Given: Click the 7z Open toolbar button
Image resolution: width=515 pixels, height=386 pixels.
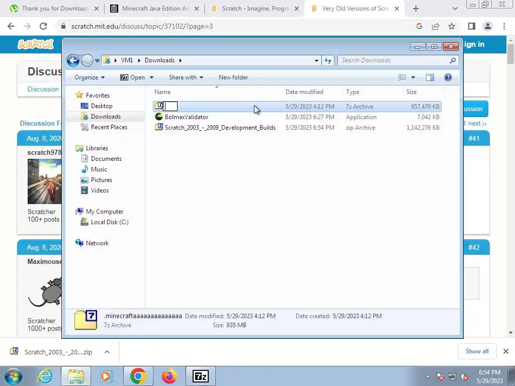Looking at the screenshot, I should [x=132, y=77].
